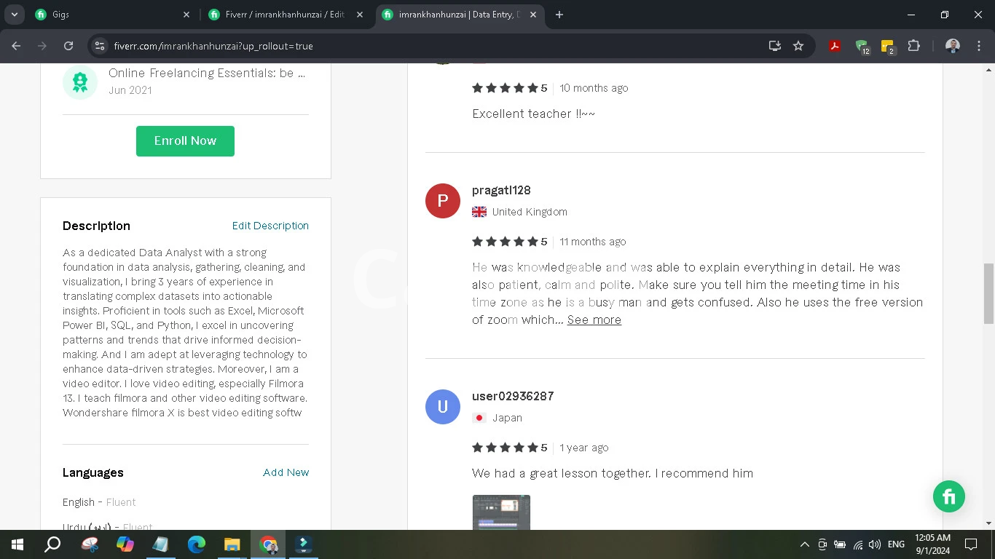This screenshot has width=995, height=559.
Task: Show hidden system tray icons
Action: [804, 544]
